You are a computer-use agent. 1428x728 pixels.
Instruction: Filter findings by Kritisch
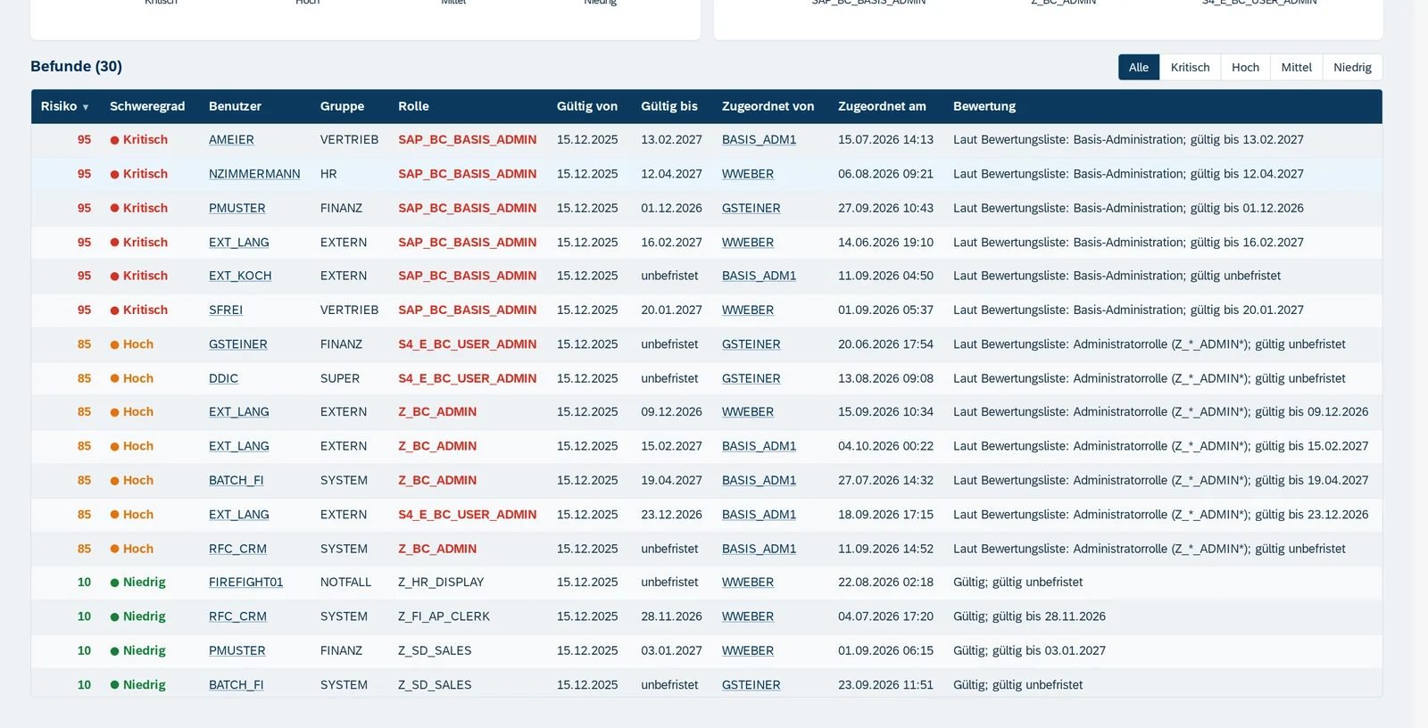pos(1190,67)
